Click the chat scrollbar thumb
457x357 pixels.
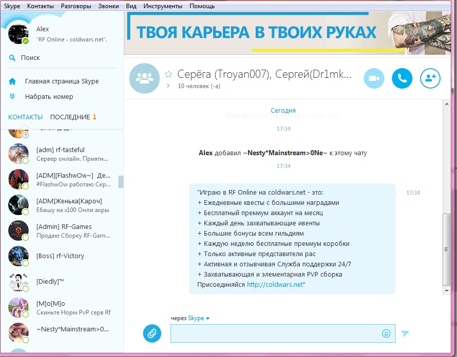click(x=447, y=249)
